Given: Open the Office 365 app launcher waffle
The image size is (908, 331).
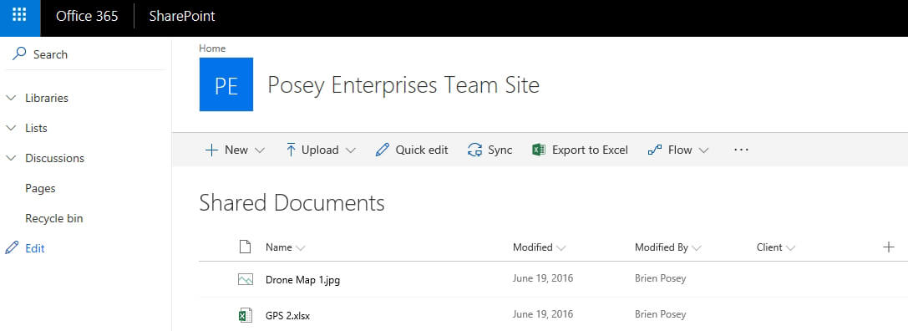Looking at the screenshot, I should point(20,16).
